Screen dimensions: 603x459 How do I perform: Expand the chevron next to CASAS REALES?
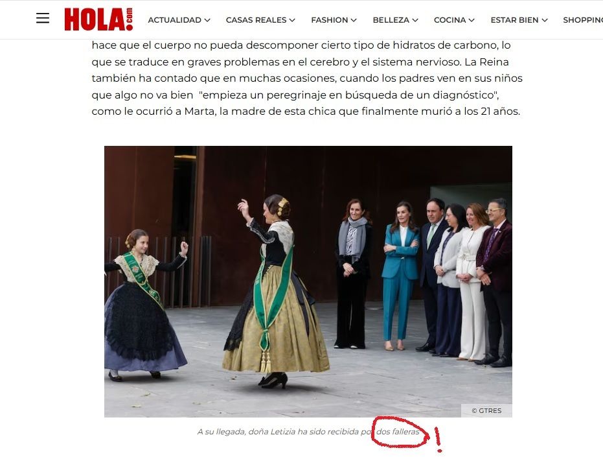[292, 20]
